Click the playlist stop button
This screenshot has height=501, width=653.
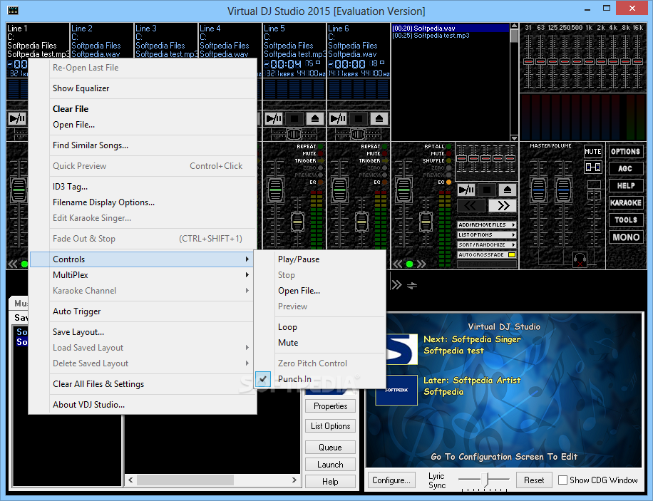(486, 190)
